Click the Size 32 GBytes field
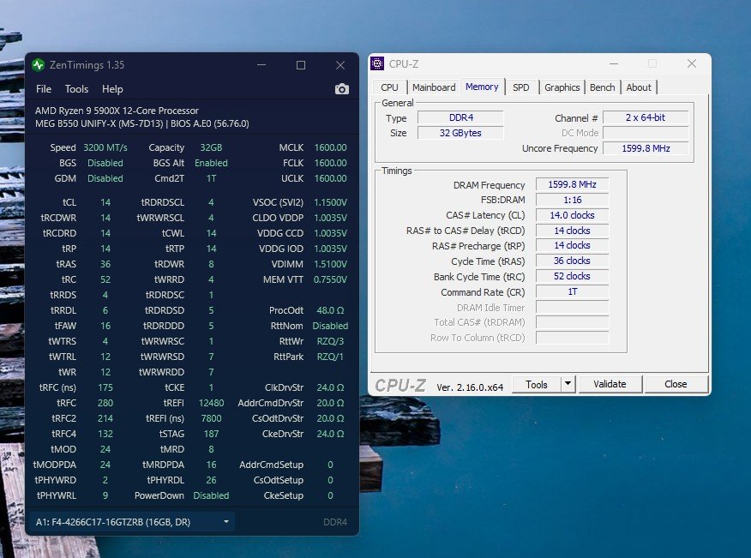 (x=460, y=133)
